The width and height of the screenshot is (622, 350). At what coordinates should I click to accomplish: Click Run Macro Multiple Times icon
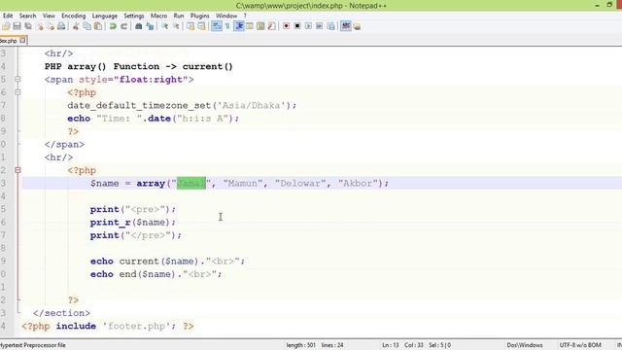[x=320, y=26]
